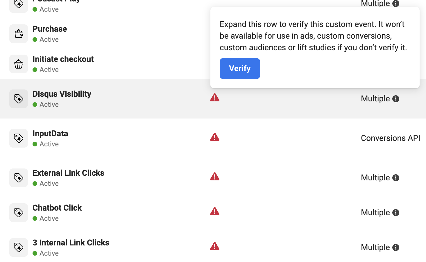The width and height of the screenshot is (426, 262).
Task: Click the info icon in Disqus Visibility row
Action: pos(396,99)
